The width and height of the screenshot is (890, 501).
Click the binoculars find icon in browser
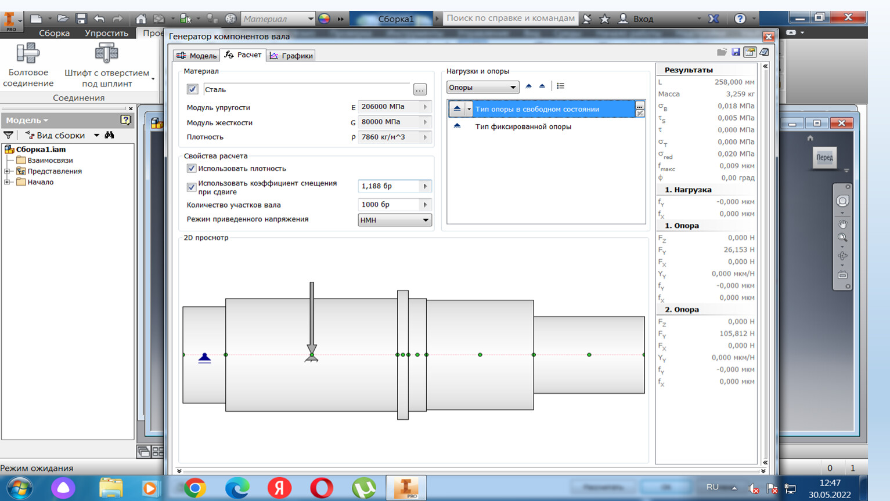(109, 135)
